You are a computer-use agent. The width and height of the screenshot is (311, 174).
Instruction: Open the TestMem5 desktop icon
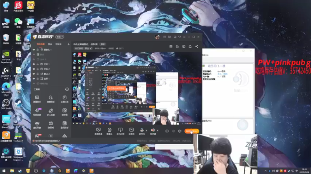[18, 137]
